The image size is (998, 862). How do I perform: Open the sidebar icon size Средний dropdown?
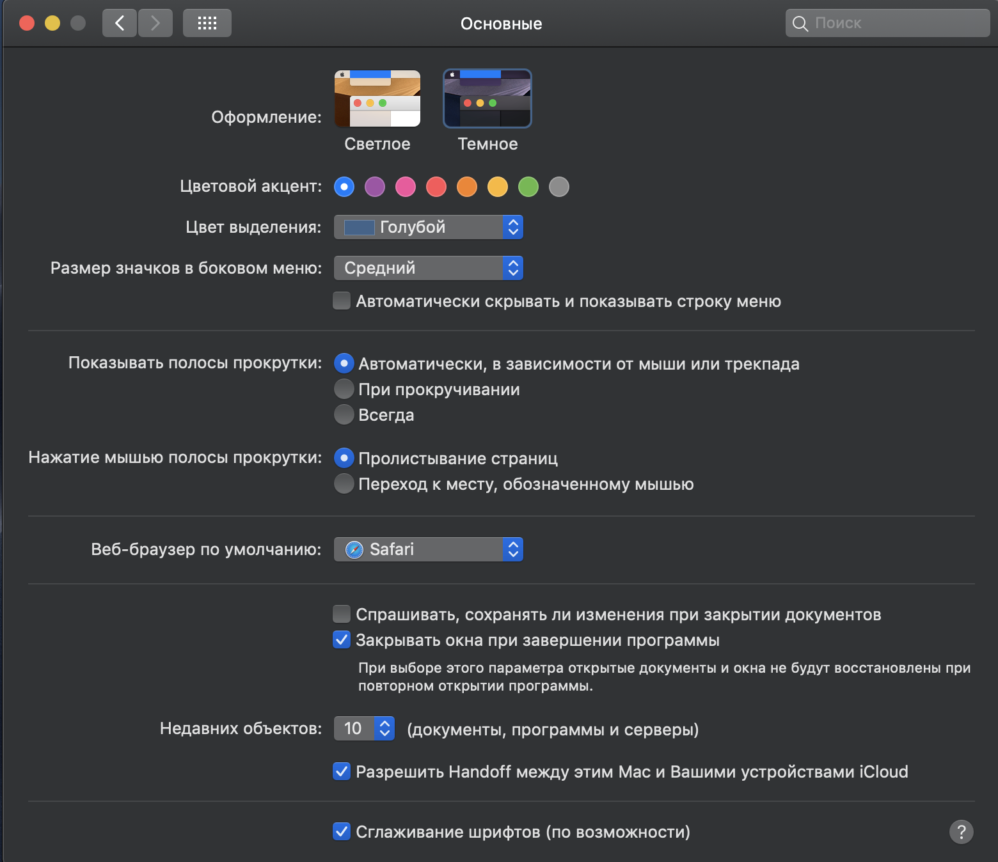[429, 268]
